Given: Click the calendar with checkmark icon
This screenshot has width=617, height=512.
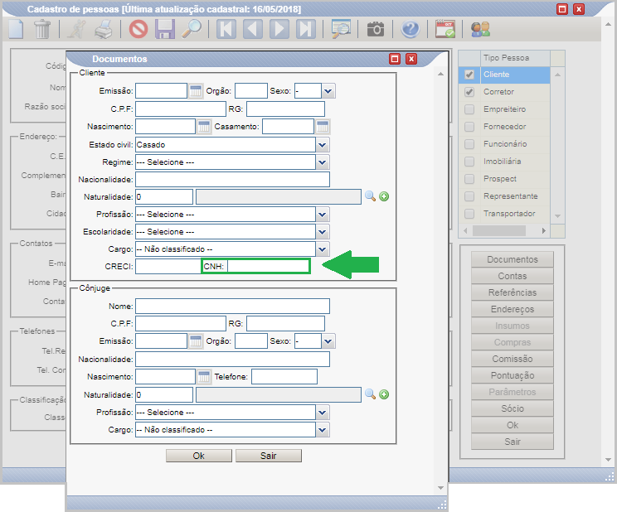Looking at the screenshot, I should click(x=445, y=29).
